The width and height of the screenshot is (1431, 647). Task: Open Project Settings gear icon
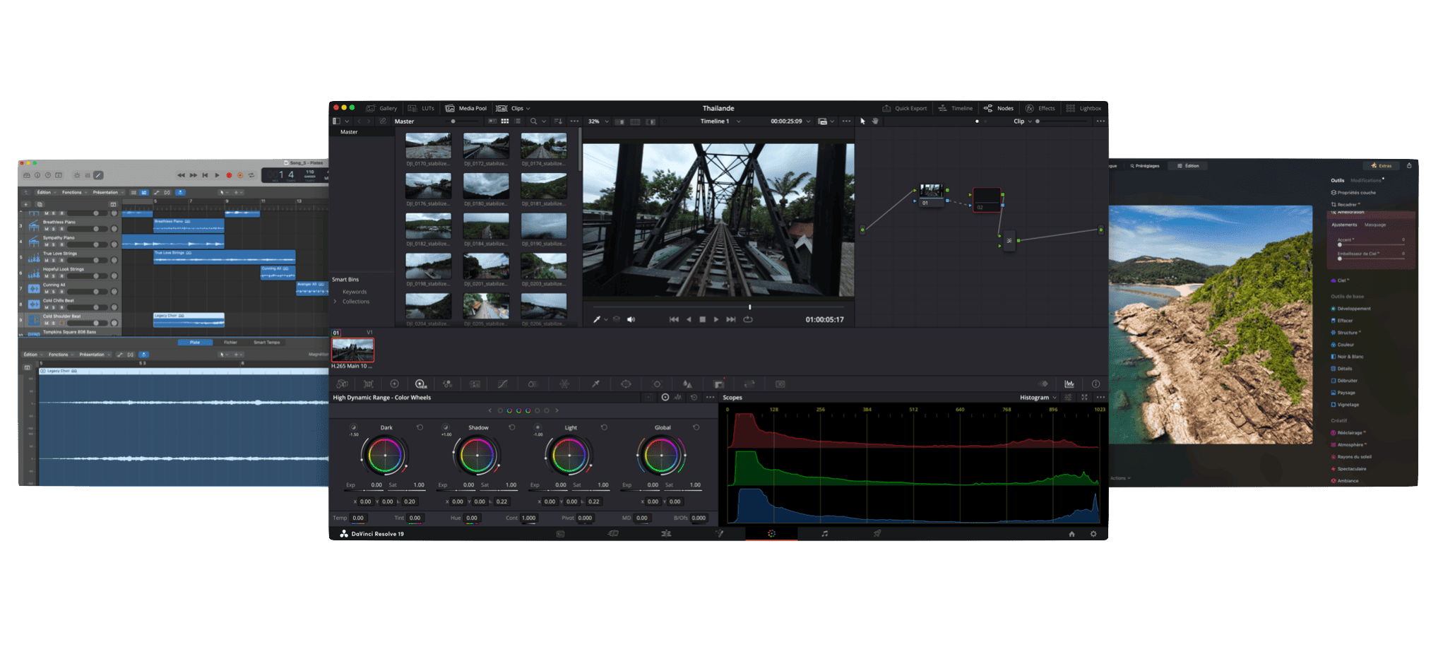[x=1093, y=534]
